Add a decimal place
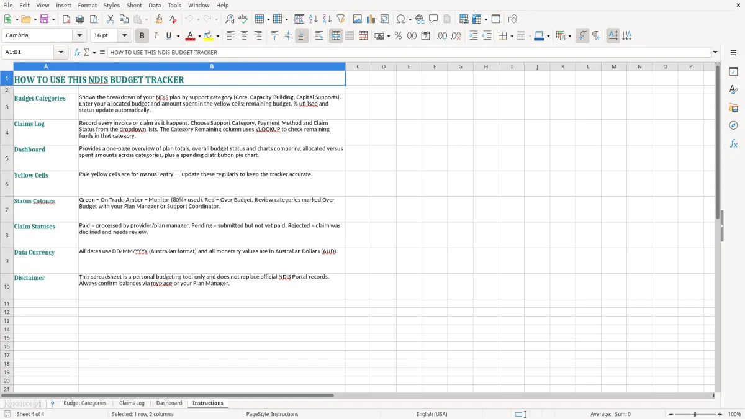The height and width of the screenshot is (419, 745). [x=442, y=36]
